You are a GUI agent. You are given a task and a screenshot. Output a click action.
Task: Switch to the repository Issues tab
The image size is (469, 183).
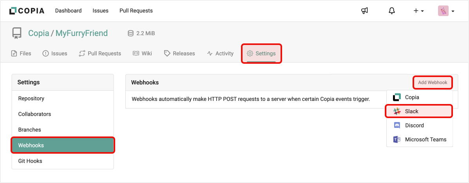pos(55,54)
